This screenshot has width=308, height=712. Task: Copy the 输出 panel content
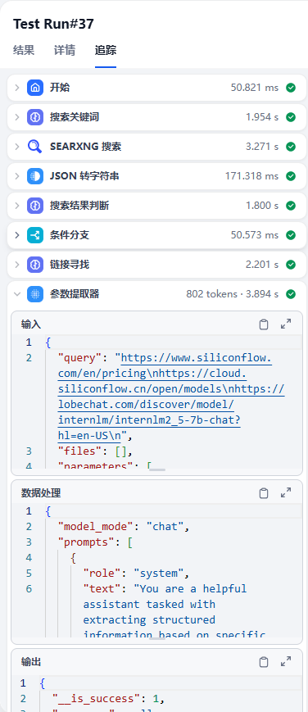pos(264,662)
